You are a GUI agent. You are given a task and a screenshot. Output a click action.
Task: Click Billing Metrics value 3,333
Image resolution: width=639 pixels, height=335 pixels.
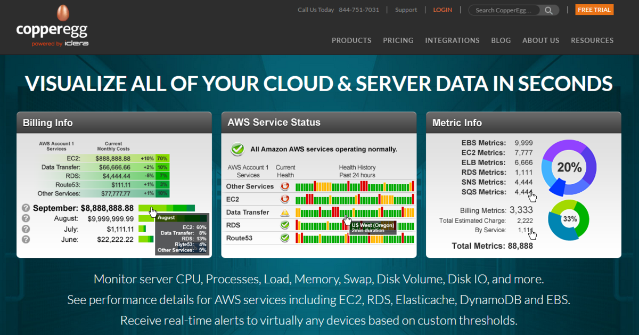521,210
